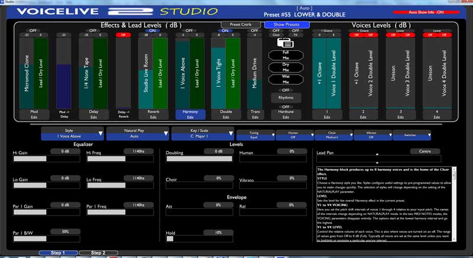The image size is (473, 258).
Task: Open the Vibrato dropdown
Action: [x=373, y=135]
